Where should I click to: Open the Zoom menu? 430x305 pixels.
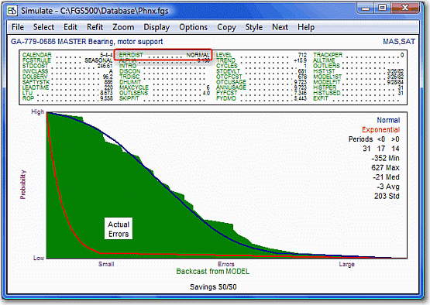[123, 27]
